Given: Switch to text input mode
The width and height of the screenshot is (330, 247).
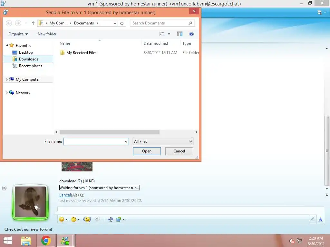Looking at the screenshot, I should (320, 219).
